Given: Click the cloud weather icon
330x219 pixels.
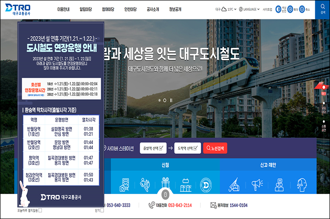Looking at the screenshot, I should 224,9.
